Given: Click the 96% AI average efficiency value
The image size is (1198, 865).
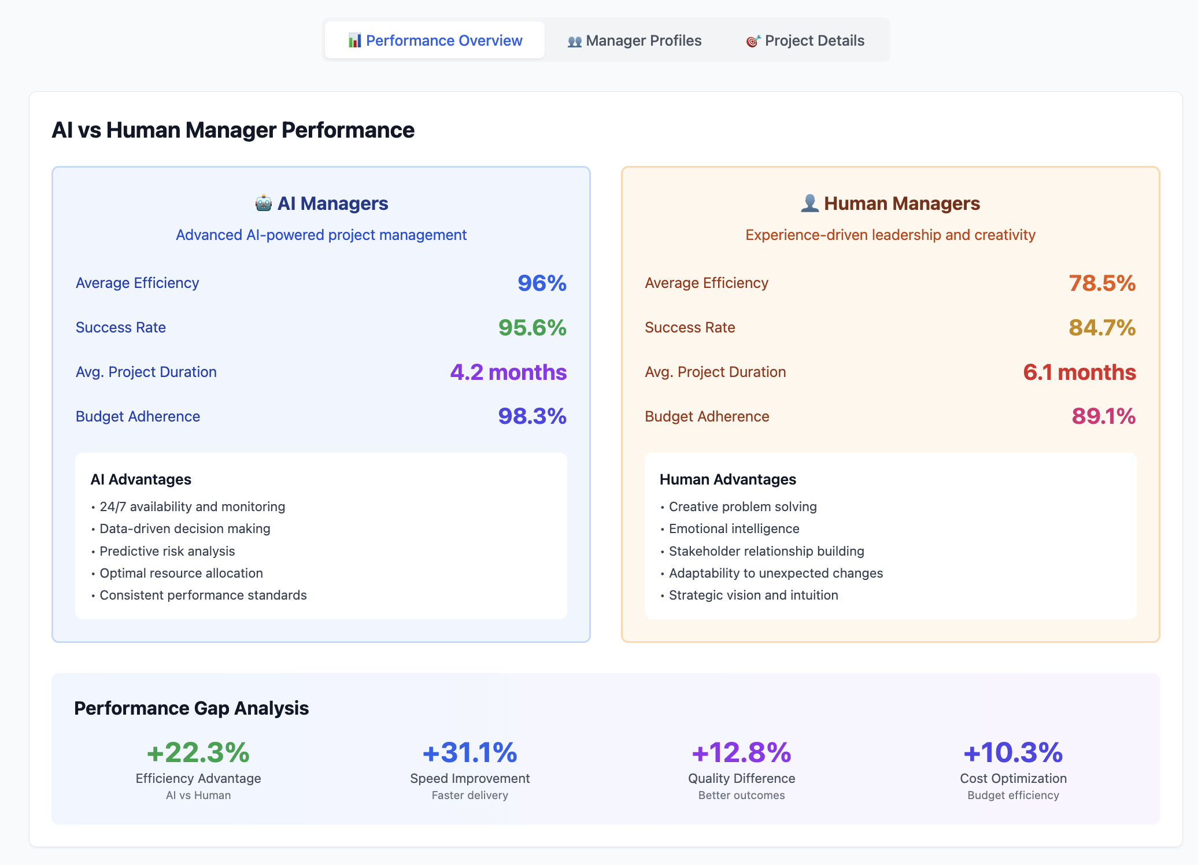Looking at the screenshot, I should click(x=542, y=283).
